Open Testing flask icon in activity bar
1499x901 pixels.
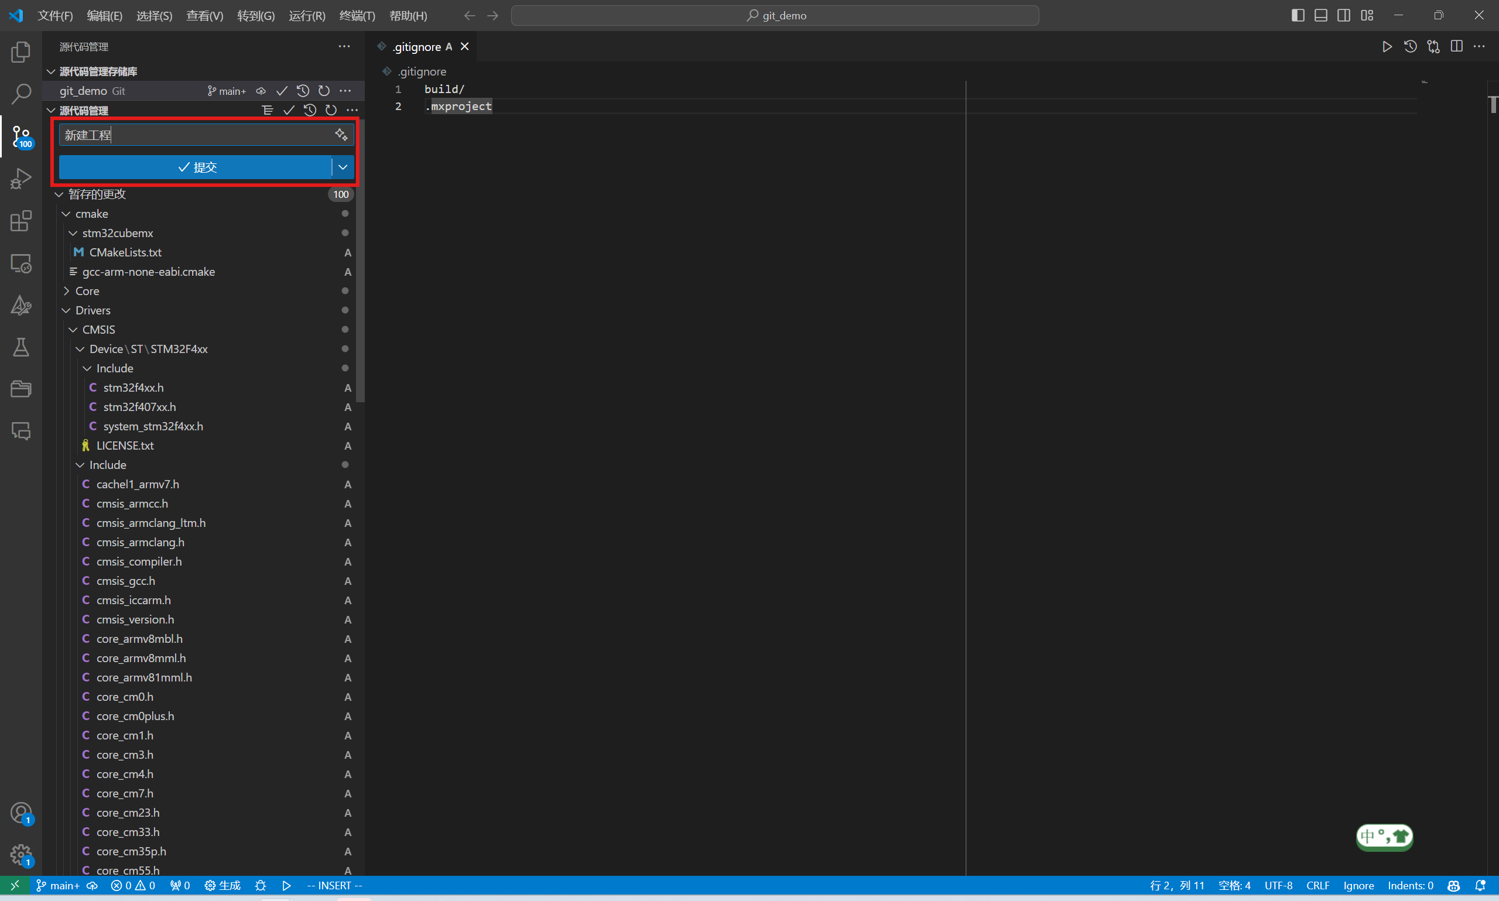pos(20,347)
